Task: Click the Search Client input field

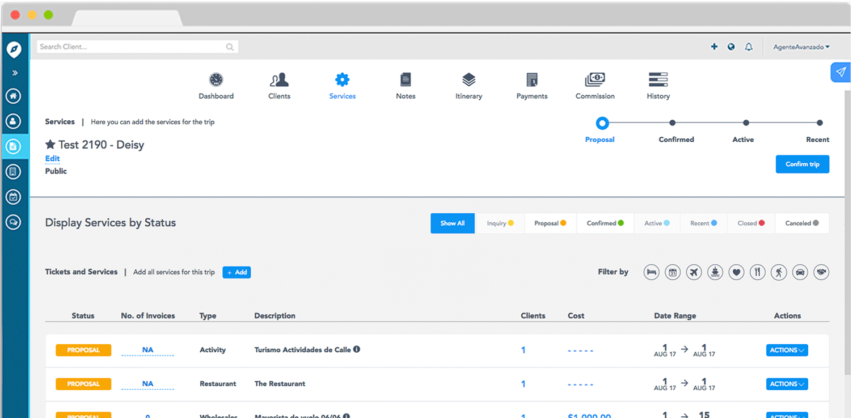Action: 132,47
